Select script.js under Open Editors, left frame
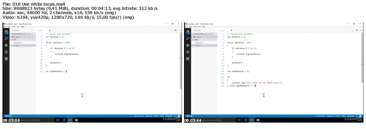366x129 pixels. click(x=23, y=37)
